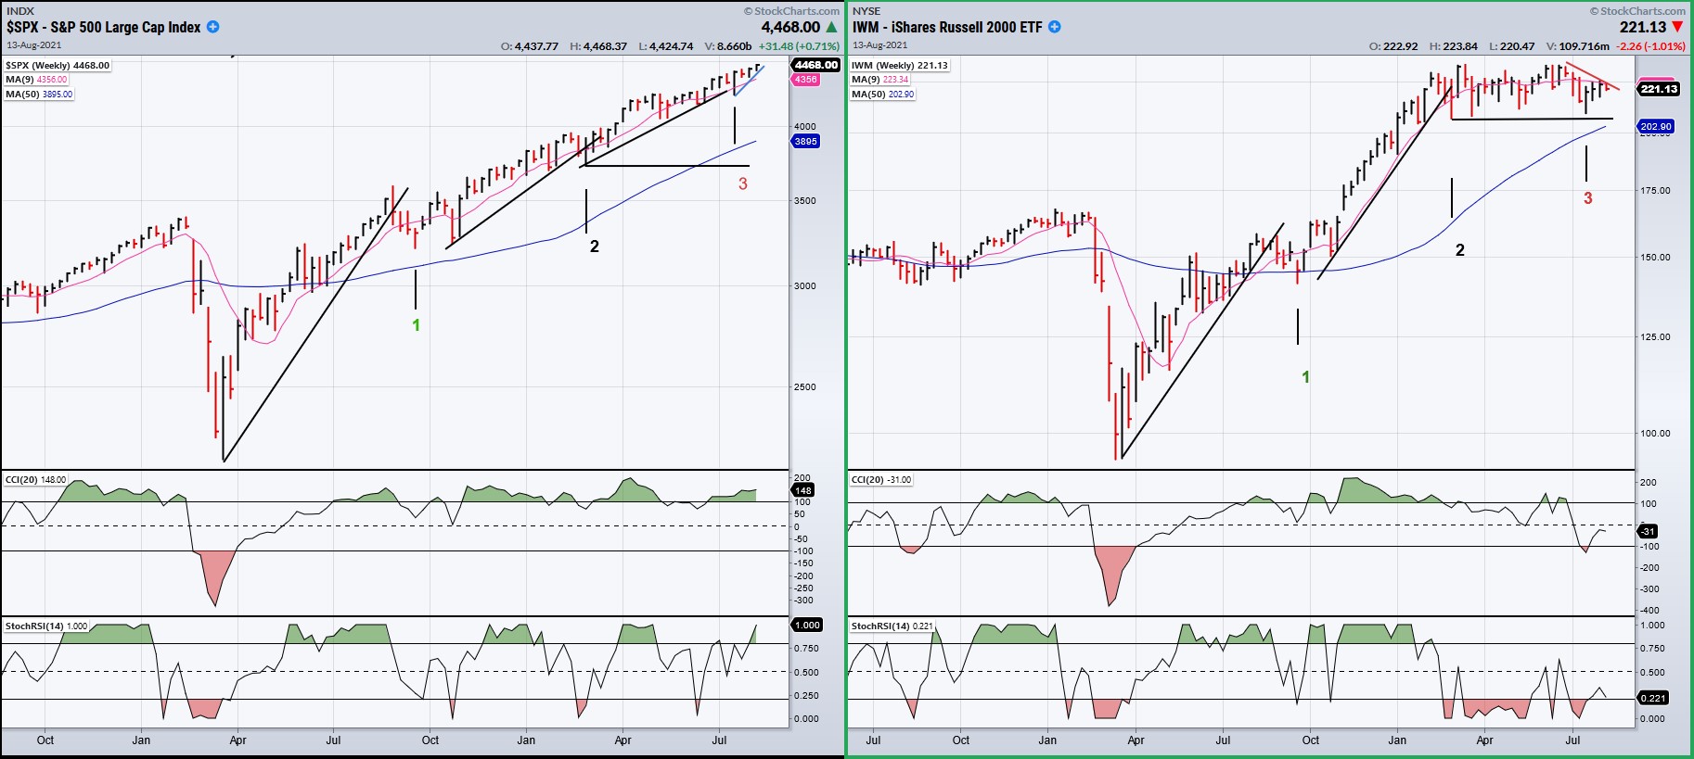Click the "INDX" exchange label
Screen dimensions: 1694x759
19,11
